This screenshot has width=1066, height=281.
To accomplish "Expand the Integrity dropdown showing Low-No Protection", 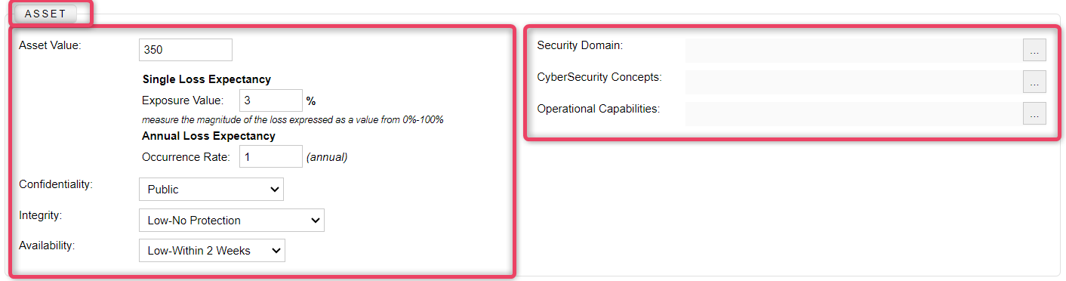I will [232, 221].
